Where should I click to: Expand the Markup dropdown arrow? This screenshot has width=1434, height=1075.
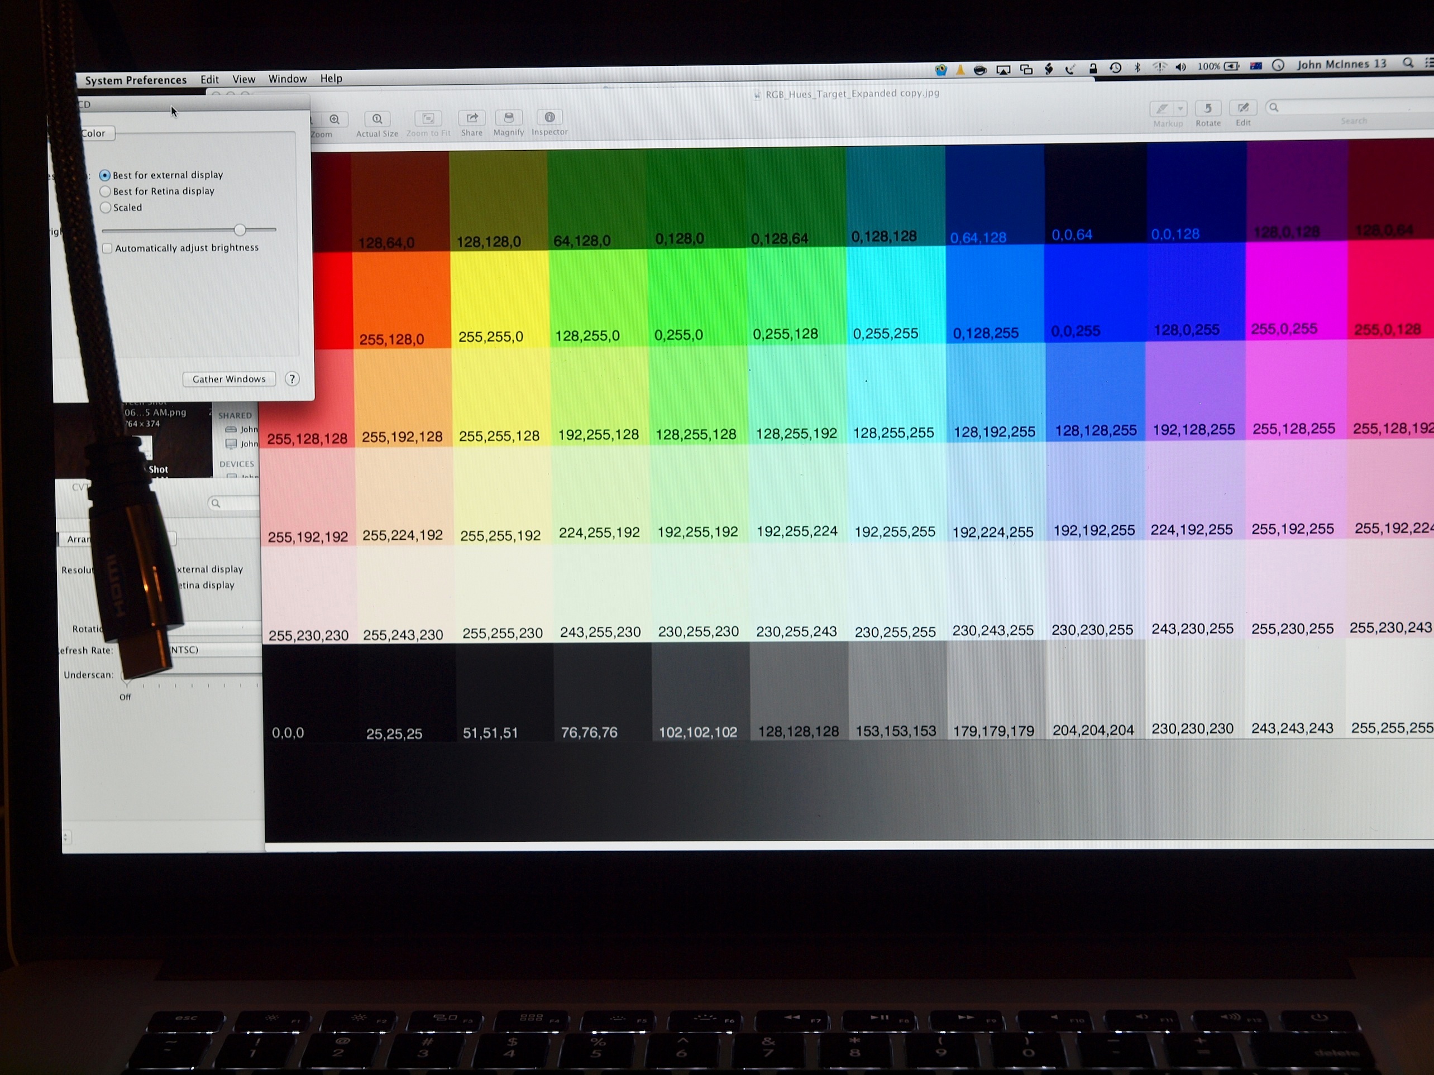tap(1180, 109)
